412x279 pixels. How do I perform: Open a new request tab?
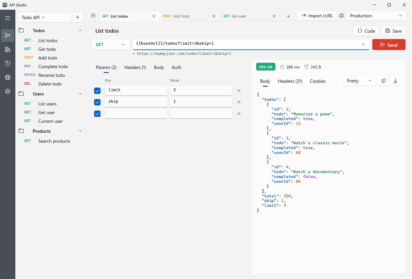tap(288, 16)
